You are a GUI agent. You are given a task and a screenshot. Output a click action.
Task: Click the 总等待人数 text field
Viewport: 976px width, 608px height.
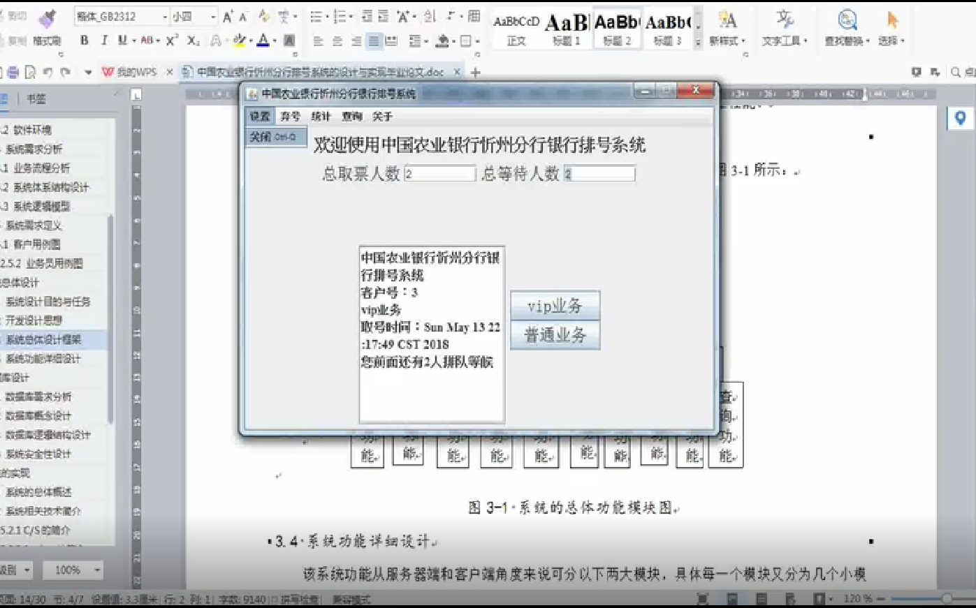599,174
